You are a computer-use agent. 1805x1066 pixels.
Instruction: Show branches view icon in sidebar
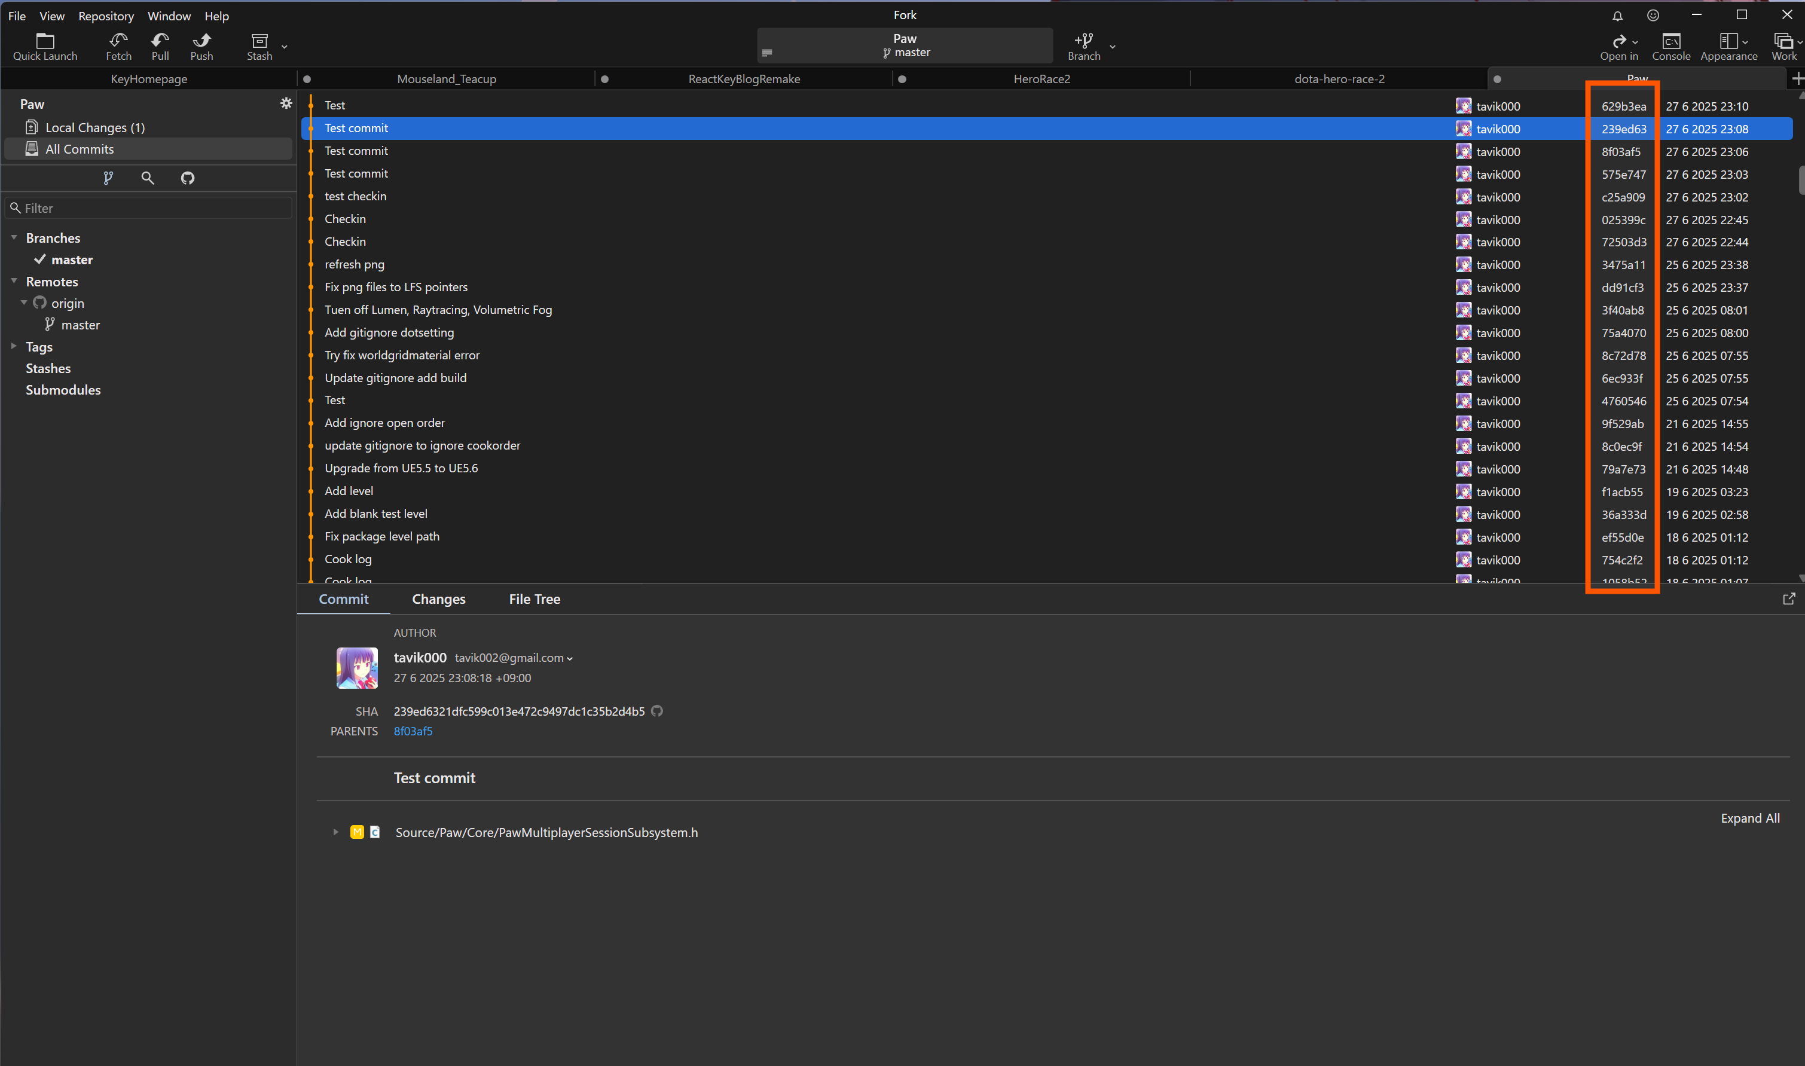pos(108,178)
